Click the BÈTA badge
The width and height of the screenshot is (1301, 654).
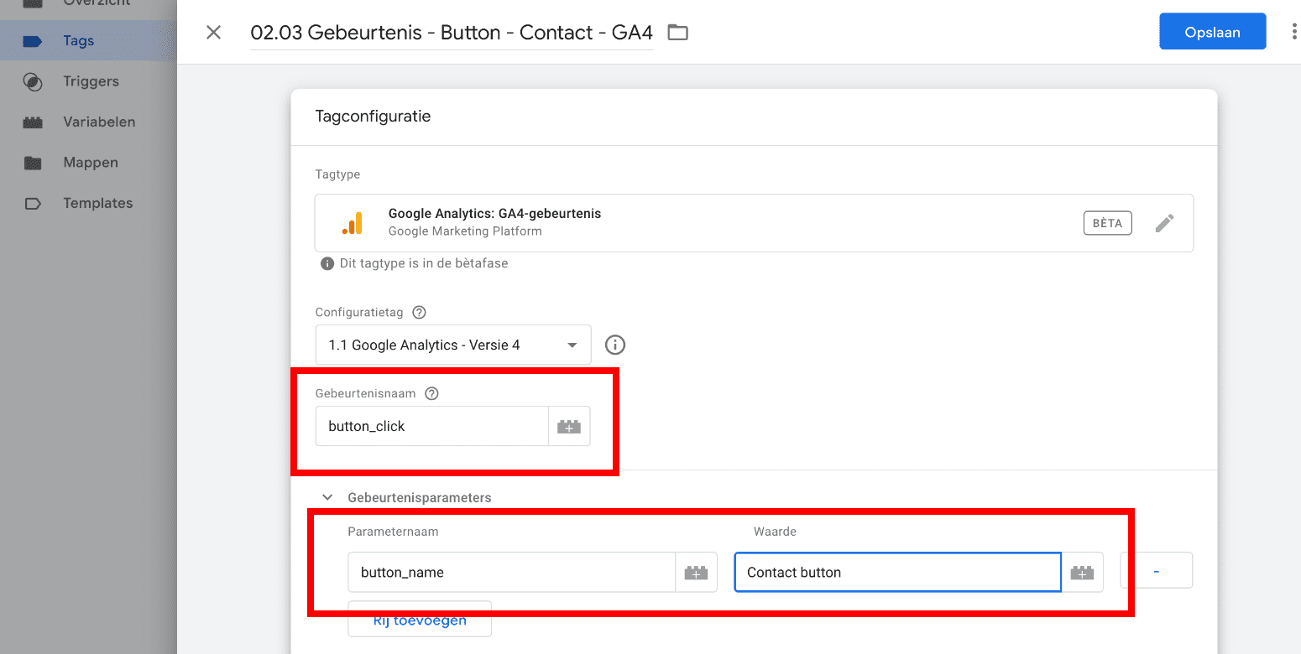[x=1108, y=223]
